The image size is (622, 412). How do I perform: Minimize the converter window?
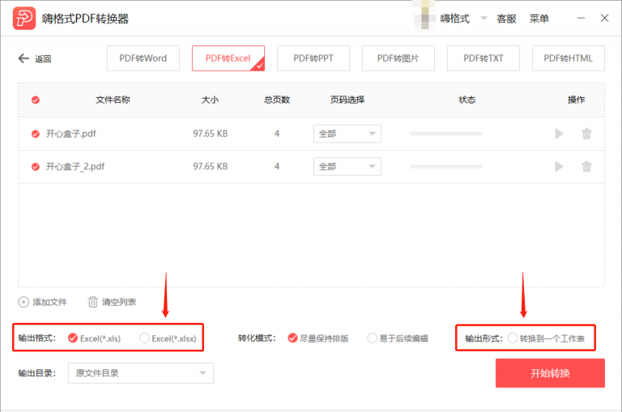point(581,19)
